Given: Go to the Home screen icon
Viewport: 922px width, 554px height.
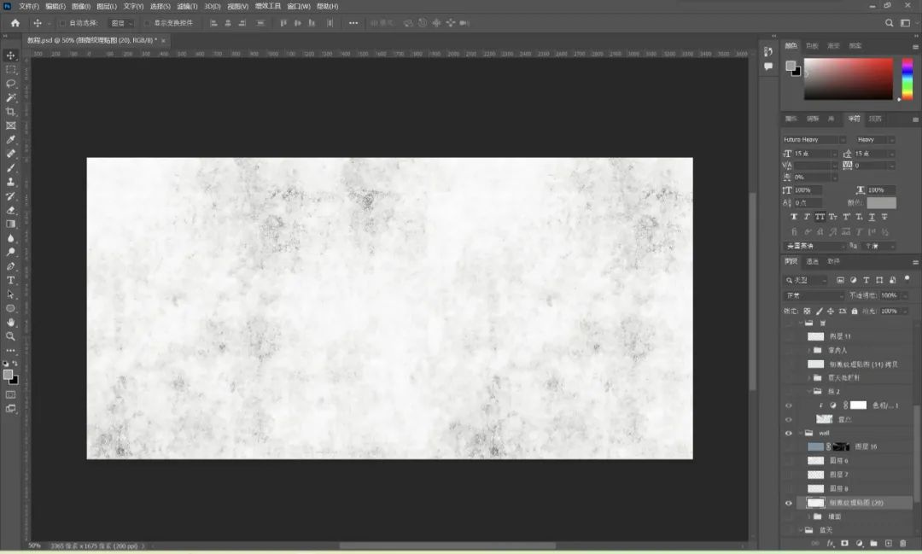Looking at the screenshot, I should click(15, 23).
